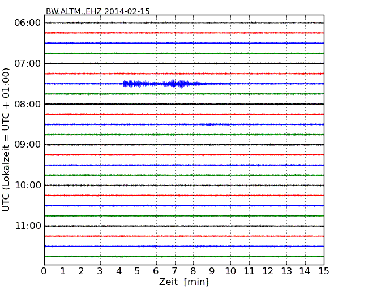Viewport: 368px width, 294px height.
Task: Click the x-axis tick label "9"
Action: pyautogui.click(x=212, y=271)
